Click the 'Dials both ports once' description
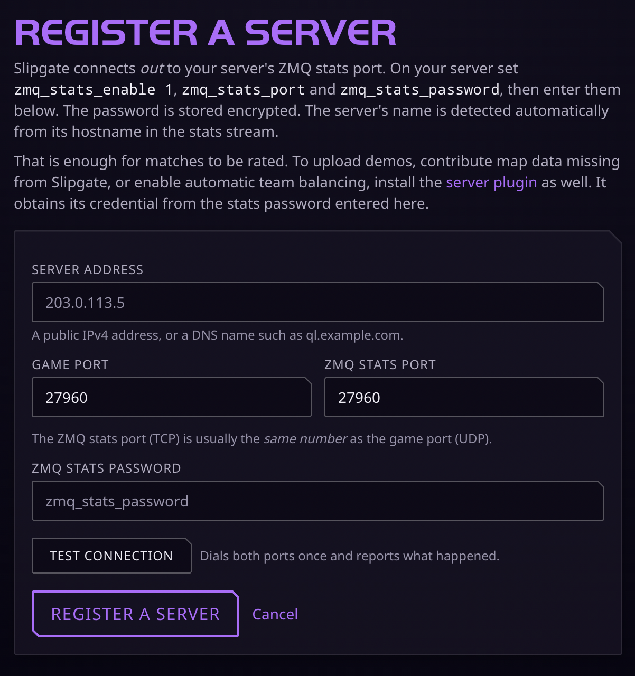635x676 pixels. pos(350,556)
